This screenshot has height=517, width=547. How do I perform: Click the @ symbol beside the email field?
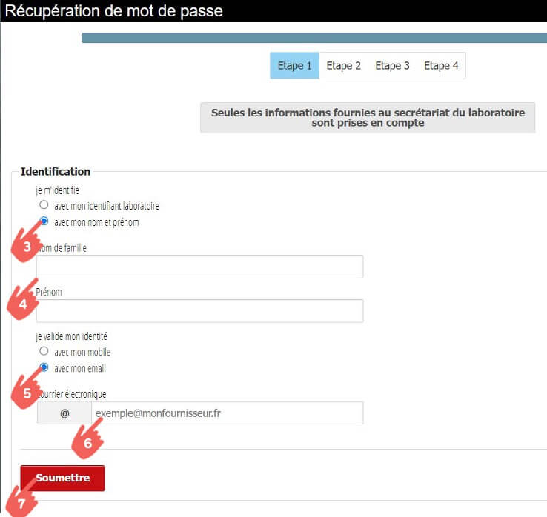(x=64, y=413)
